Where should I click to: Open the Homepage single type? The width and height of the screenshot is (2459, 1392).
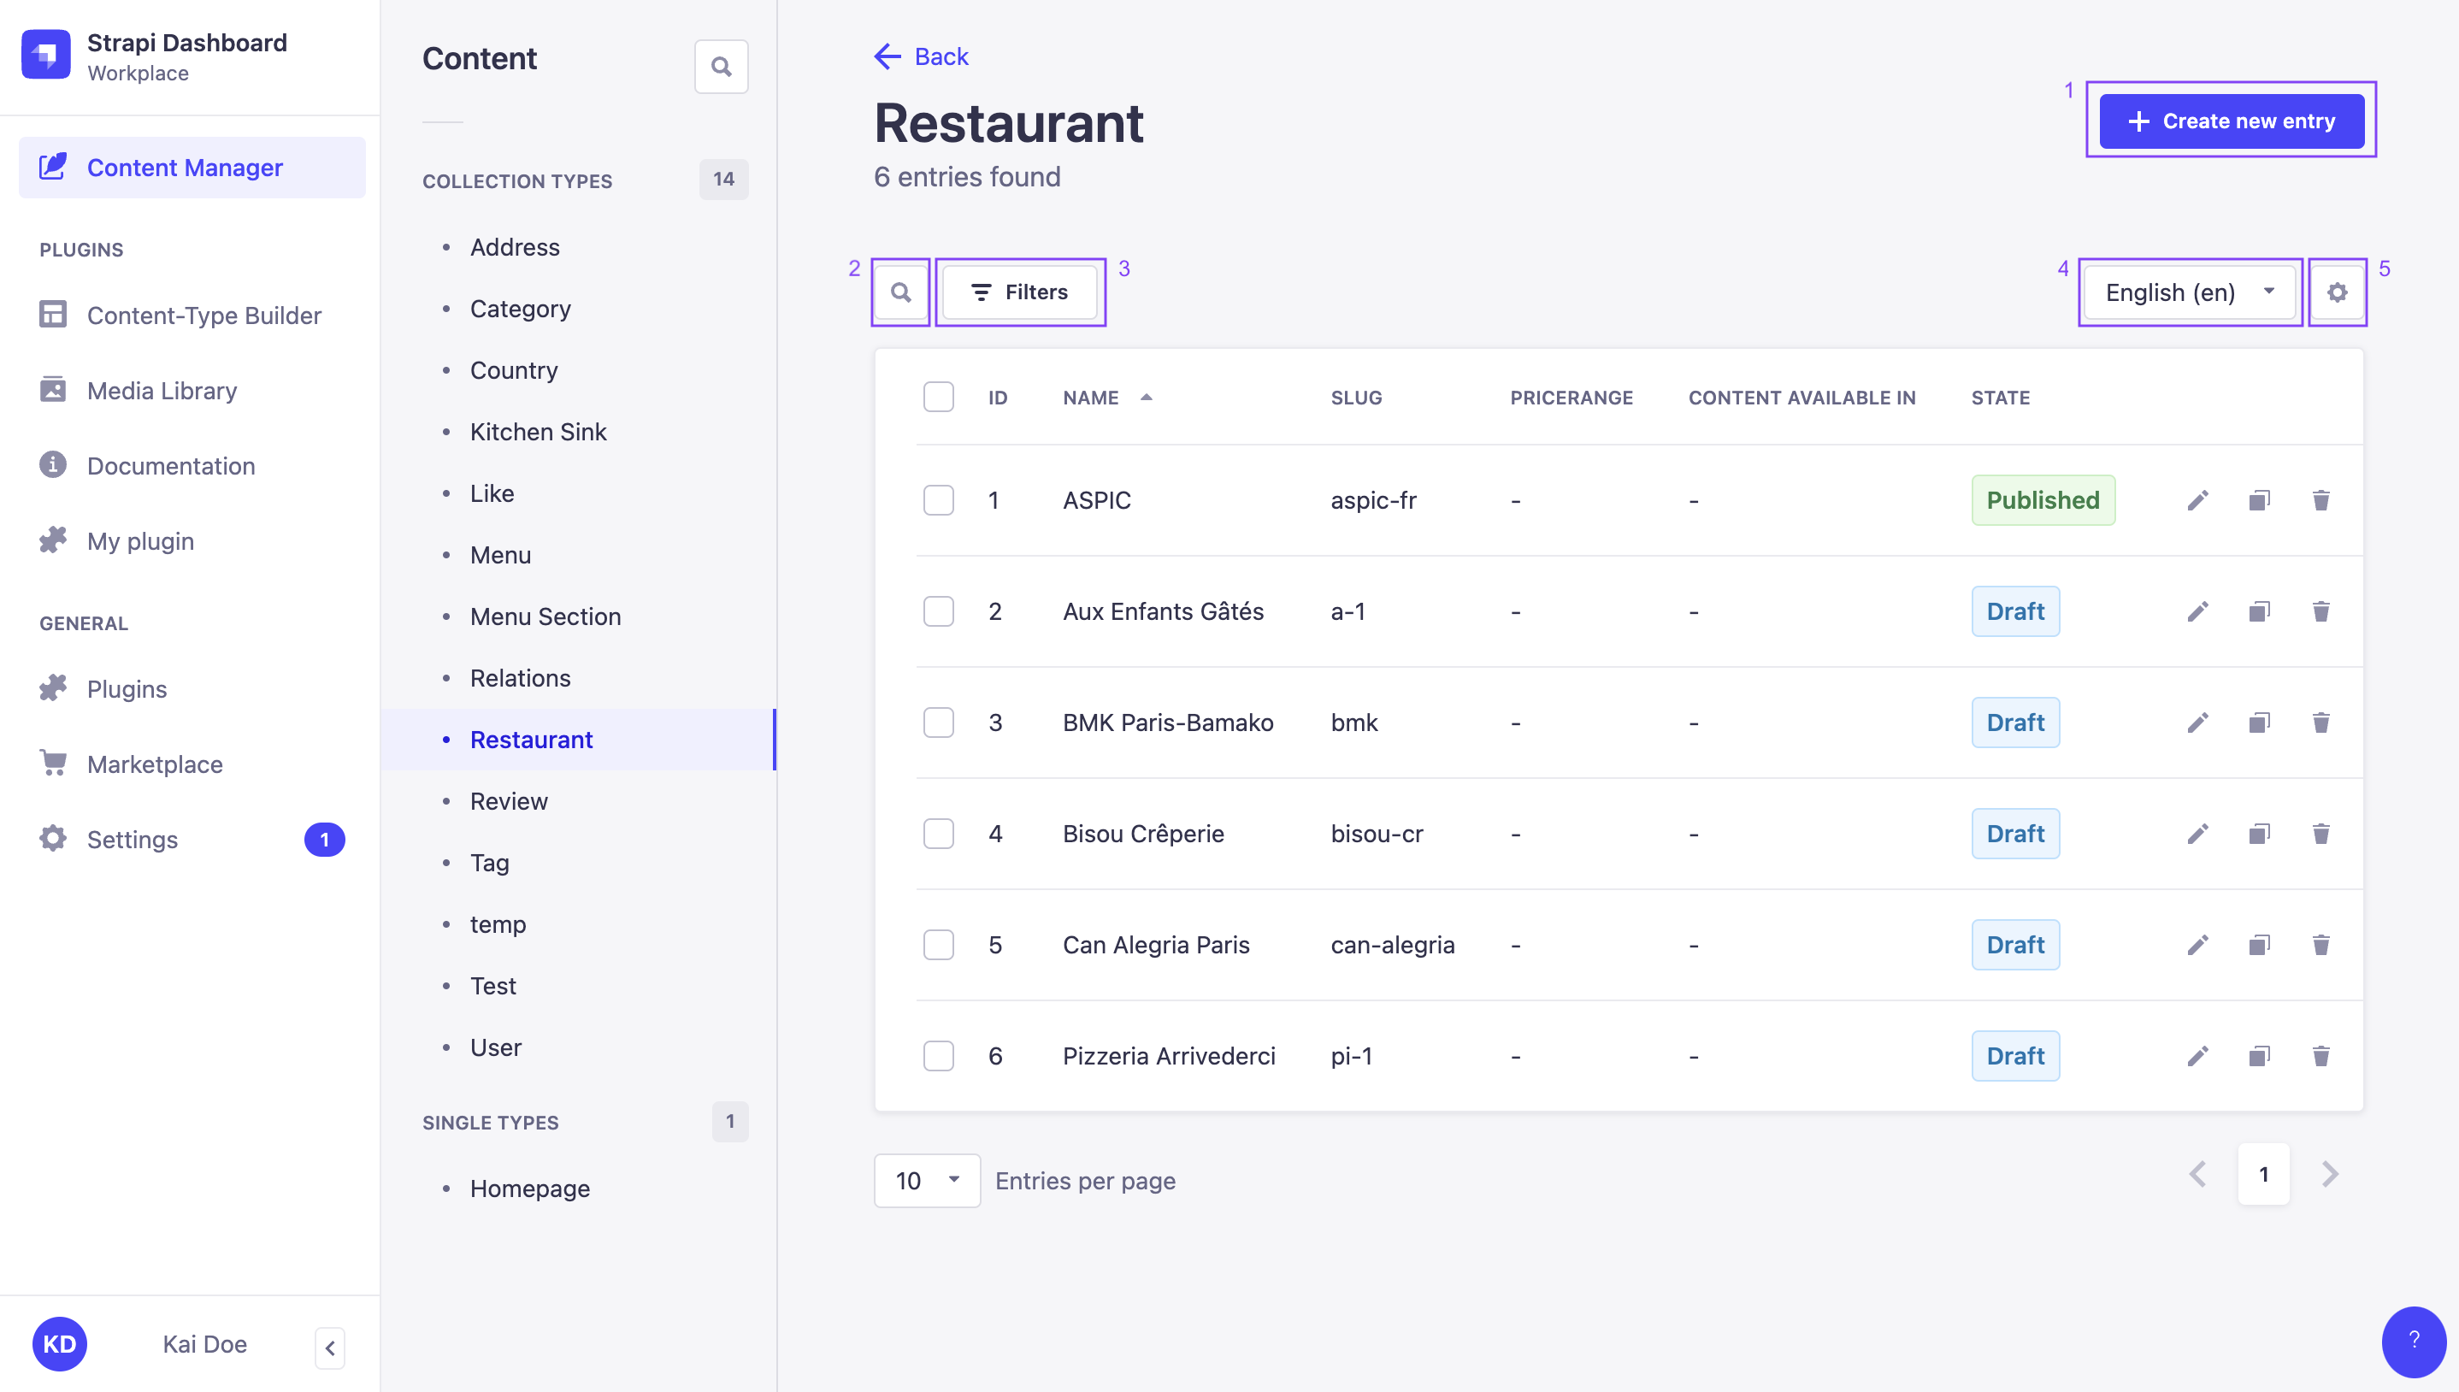click(x=529, y=1189)
